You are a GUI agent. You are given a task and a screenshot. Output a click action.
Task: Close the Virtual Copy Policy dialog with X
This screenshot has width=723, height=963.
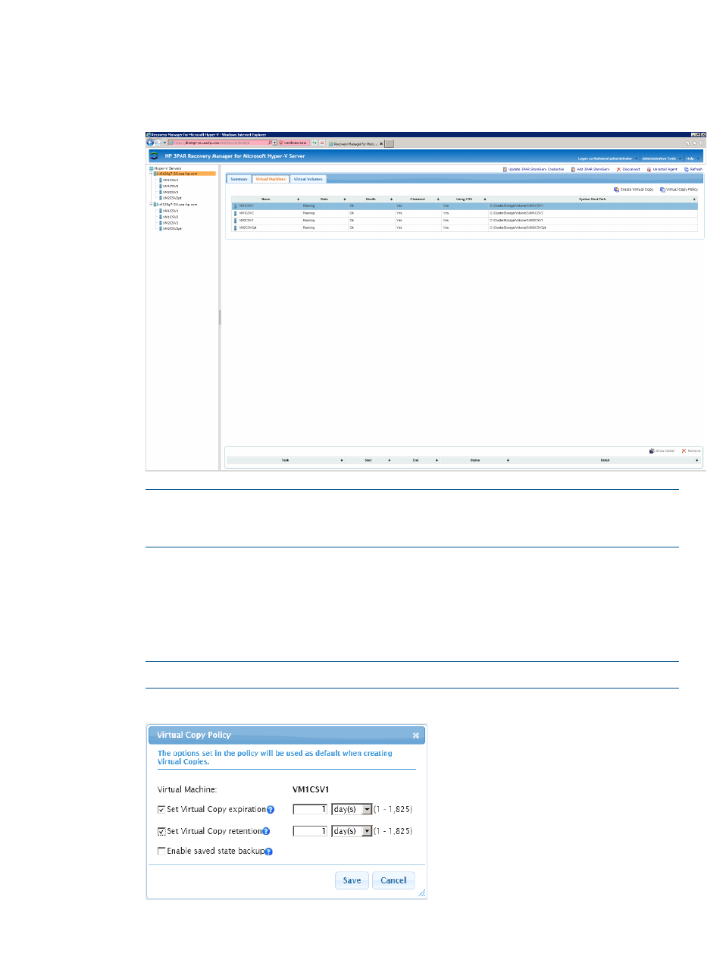click(416, 736)
